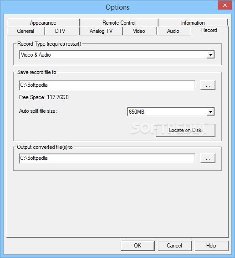Go to the Information tab

pyautogui.click(x=193, y=23)
